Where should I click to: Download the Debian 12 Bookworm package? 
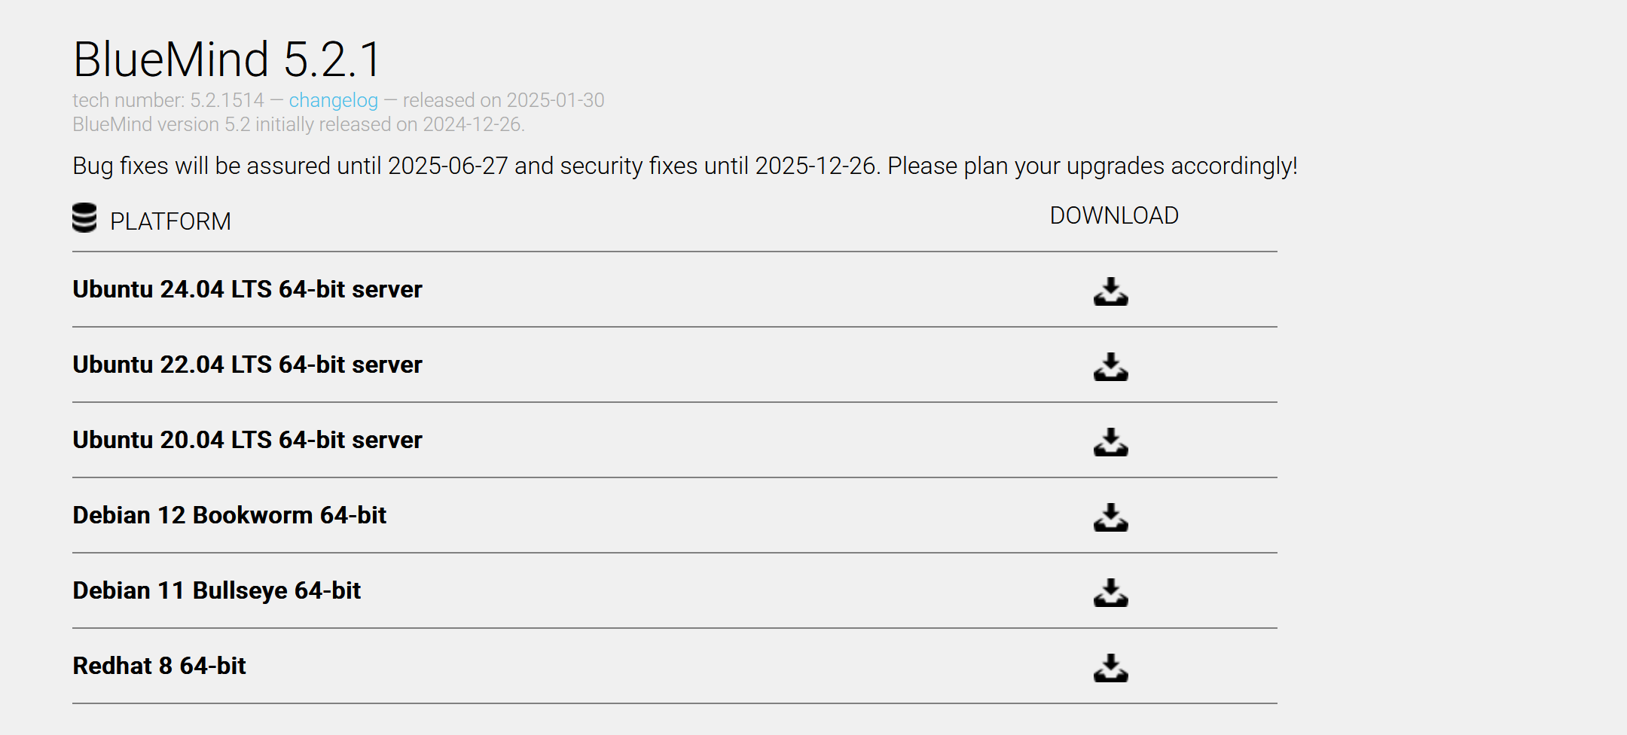(x=1111, y=517)
